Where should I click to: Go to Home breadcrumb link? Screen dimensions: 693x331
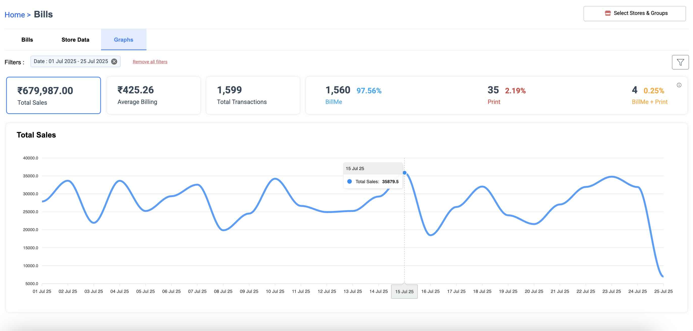click(x=15, y=15)
